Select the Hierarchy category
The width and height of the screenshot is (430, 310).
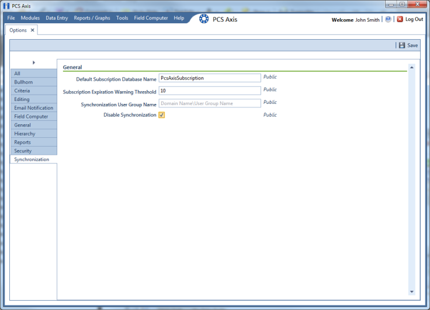[x=34, y=134]
